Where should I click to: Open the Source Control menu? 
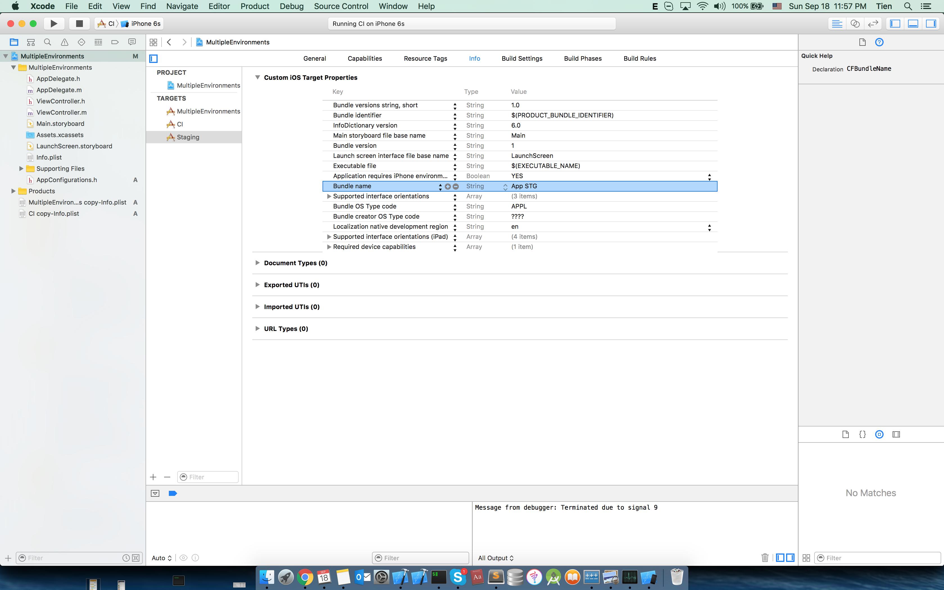click(x=341, y=6)
